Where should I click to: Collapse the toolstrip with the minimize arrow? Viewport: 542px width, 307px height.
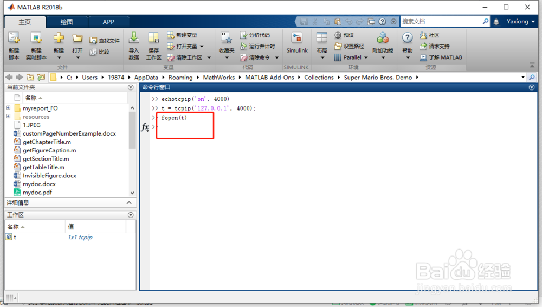point(532,66)
